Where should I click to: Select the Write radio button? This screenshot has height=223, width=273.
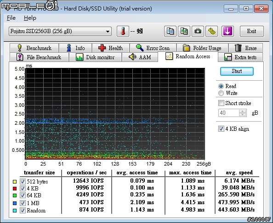point(221,93)
